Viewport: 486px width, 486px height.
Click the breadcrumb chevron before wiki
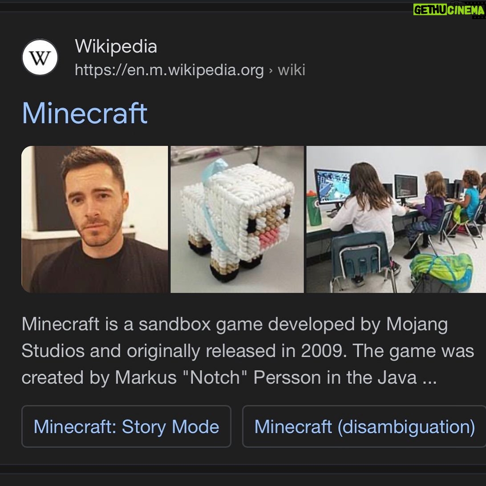point(271,70)
